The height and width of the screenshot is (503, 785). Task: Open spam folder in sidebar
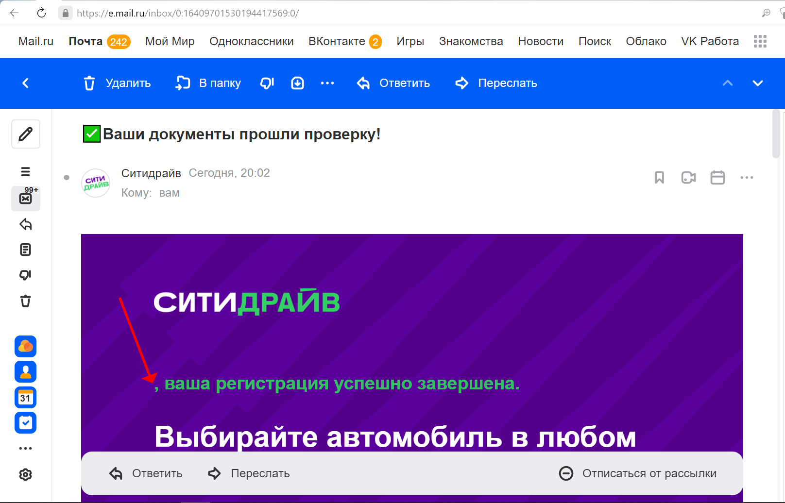click(x=26, y=275)
